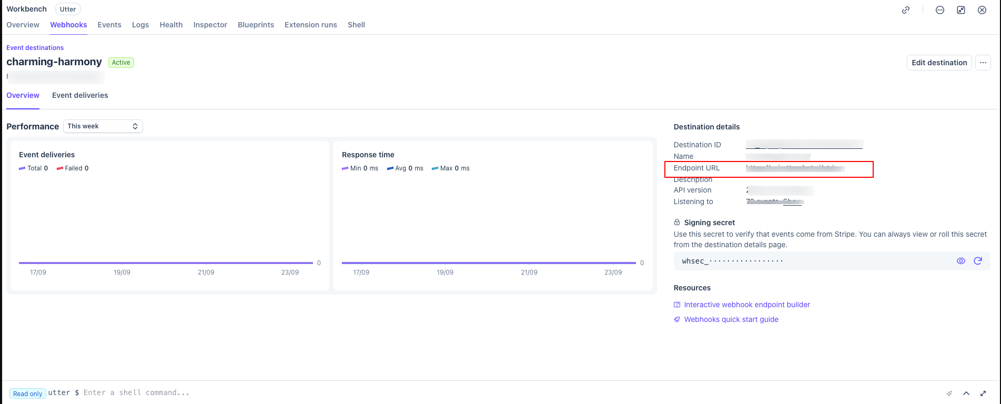Open Webhooks quick start guide link
The image size is (1001, 404).
(x=731, y=319)
